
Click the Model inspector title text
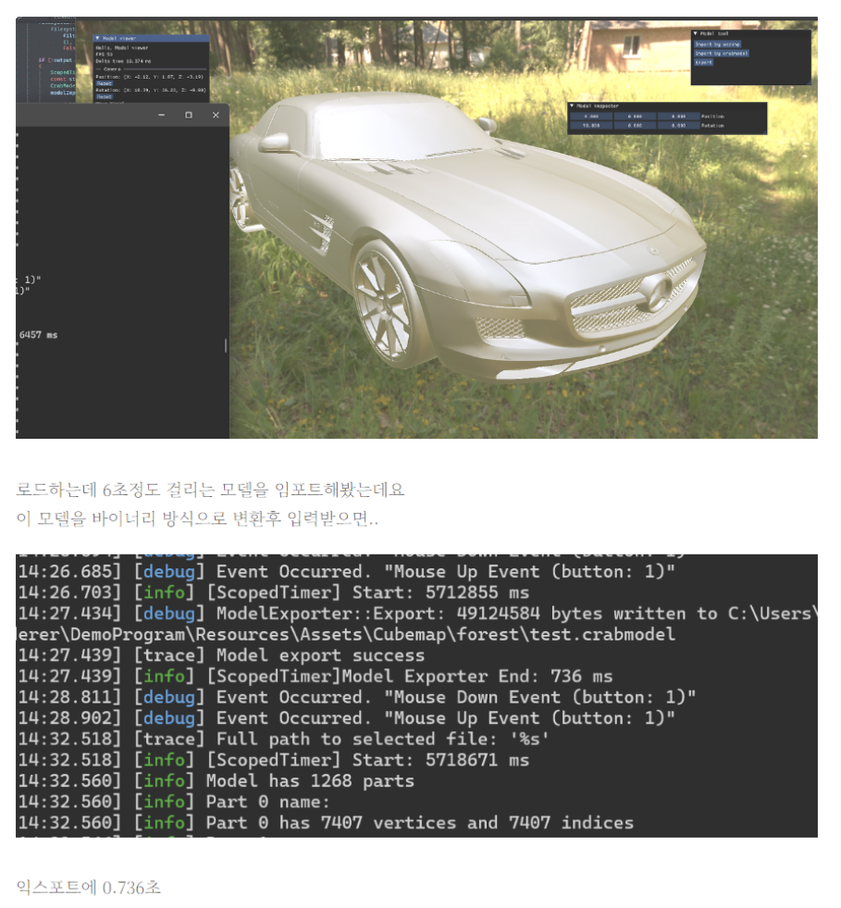tap(598, 106)
